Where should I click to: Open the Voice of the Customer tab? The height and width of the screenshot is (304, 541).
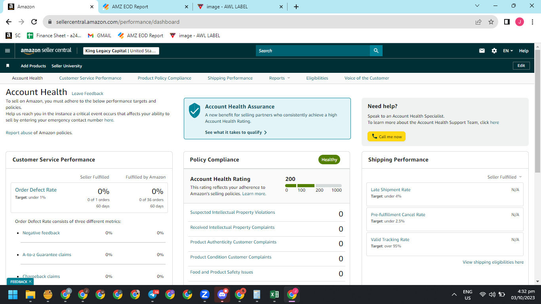coord(367,78)
